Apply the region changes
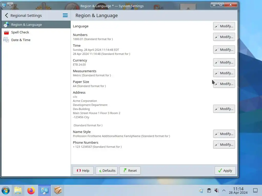Screen dimensions: 262x196 pyautogui.click(x=225, y=170)
